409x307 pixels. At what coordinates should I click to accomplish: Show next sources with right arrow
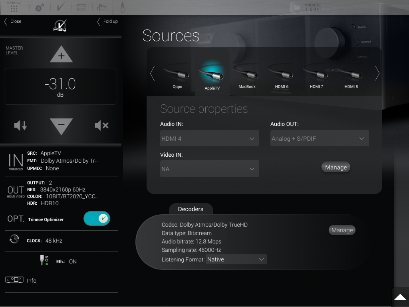point(377,74)
